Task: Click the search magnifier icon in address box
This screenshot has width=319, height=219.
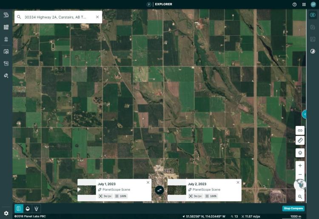Action: [x=19, y=17]
